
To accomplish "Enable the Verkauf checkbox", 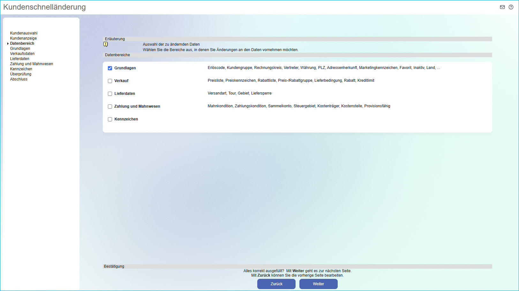I will [110, 81].
